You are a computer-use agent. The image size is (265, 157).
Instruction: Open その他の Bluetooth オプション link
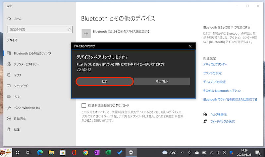coord(222,90)
